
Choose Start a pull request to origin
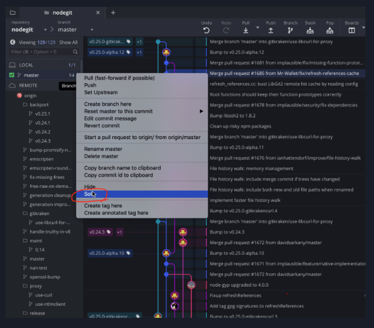click(x=142, y=137)
